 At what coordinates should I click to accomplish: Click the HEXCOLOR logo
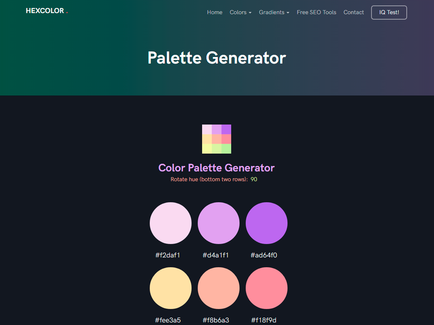tap(47, 11)
